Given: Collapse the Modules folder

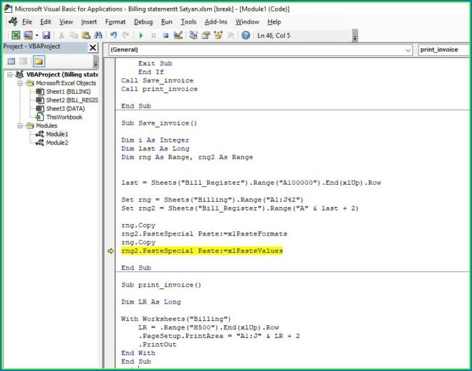Looking at the screenshot, I should [20, 125].
